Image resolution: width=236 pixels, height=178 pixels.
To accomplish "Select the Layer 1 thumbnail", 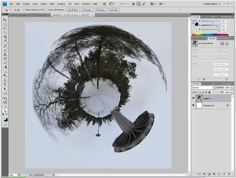I will coord(199,98).
